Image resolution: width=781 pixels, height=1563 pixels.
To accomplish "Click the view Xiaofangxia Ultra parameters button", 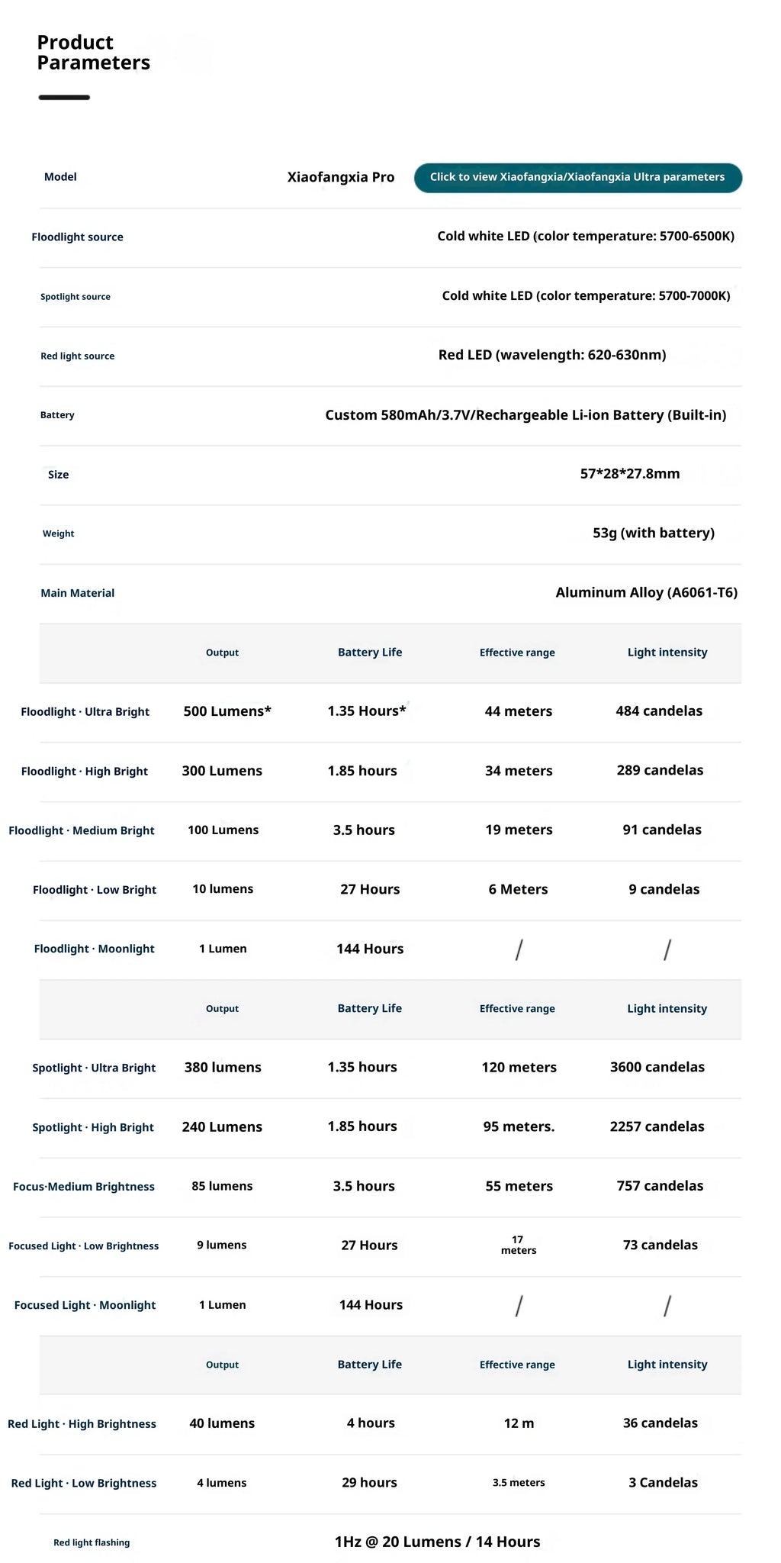I will [577, 177].
